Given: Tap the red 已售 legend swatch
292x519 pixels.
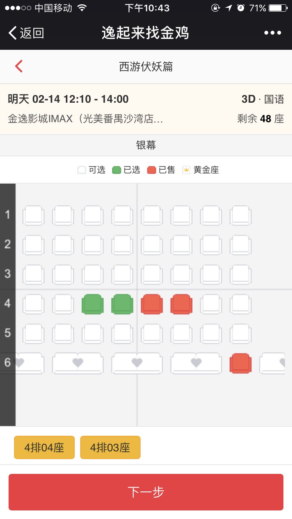Looking at the screenshot, I should 151,170.
